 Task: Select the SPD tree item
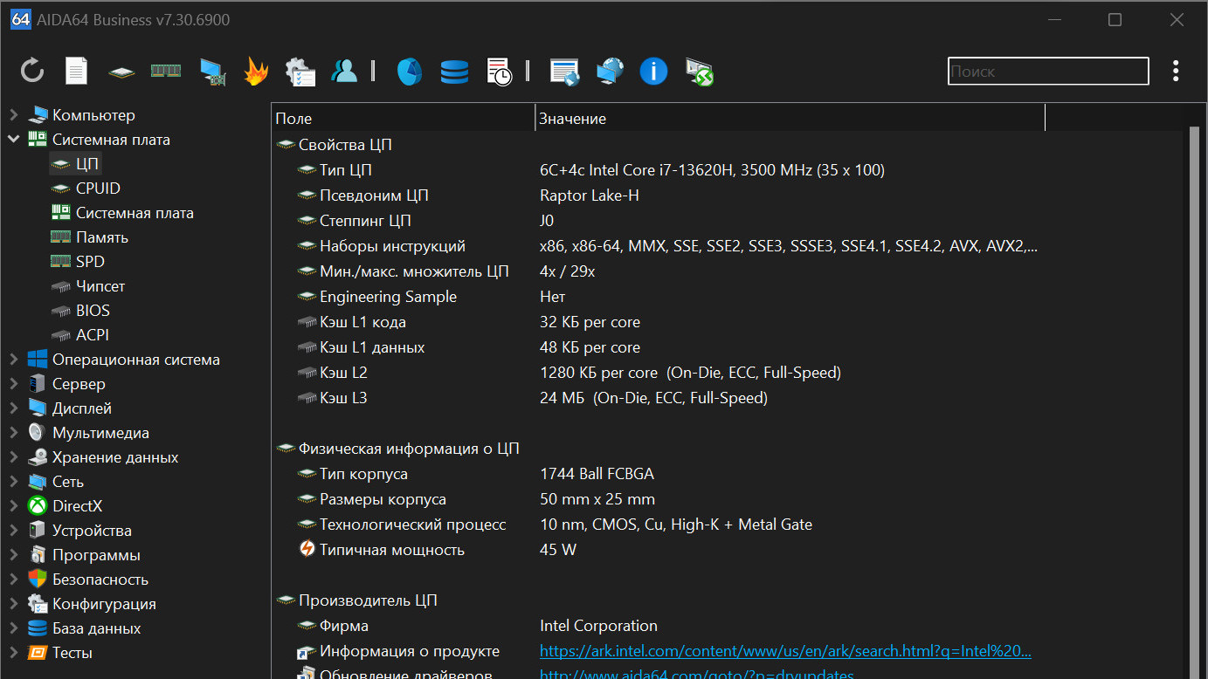point(90,262)
